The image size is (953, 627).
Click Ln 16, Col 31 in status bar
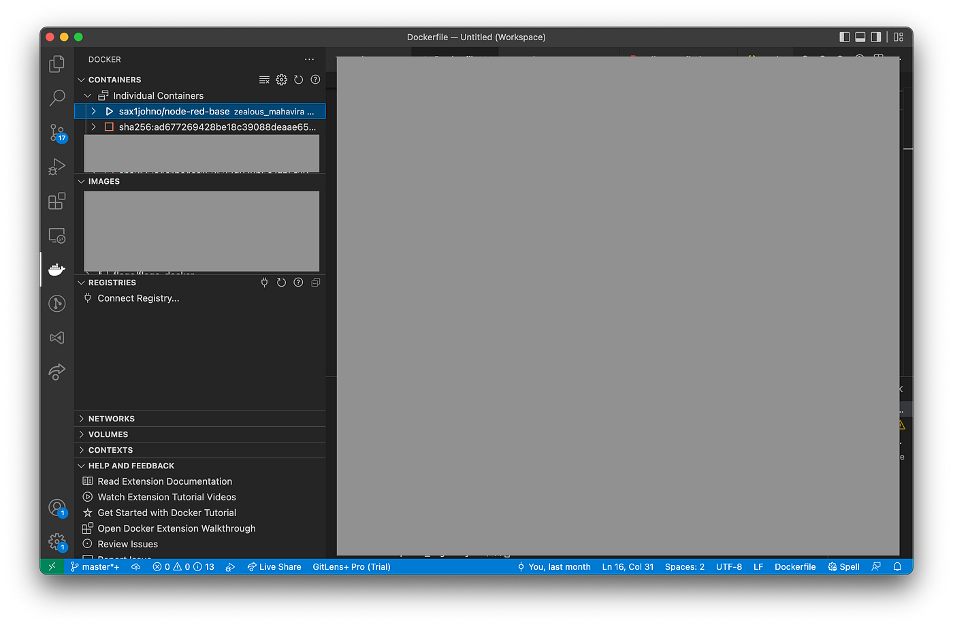(628, 566)
